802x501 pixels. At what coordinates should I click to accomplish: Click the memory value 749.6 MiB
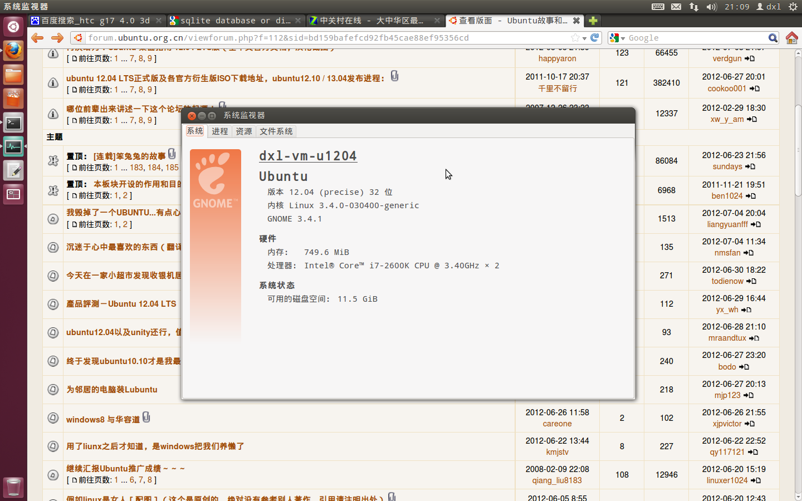pyautogui.click(x=326, y=252)
